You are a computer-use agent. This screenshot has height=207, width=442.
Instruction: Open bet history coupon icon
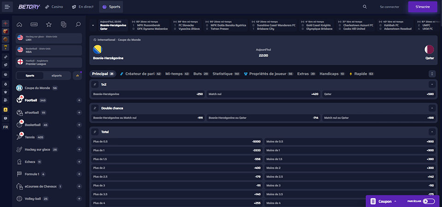pyautogui.click(x=64, y=24)
